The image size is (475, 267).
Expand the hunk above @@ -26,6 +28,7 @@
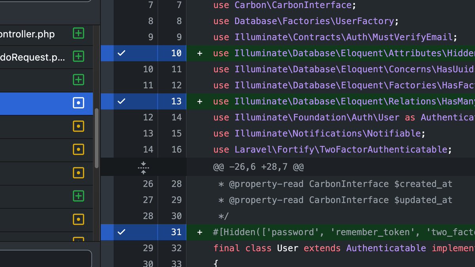click(x=143, y=168)
